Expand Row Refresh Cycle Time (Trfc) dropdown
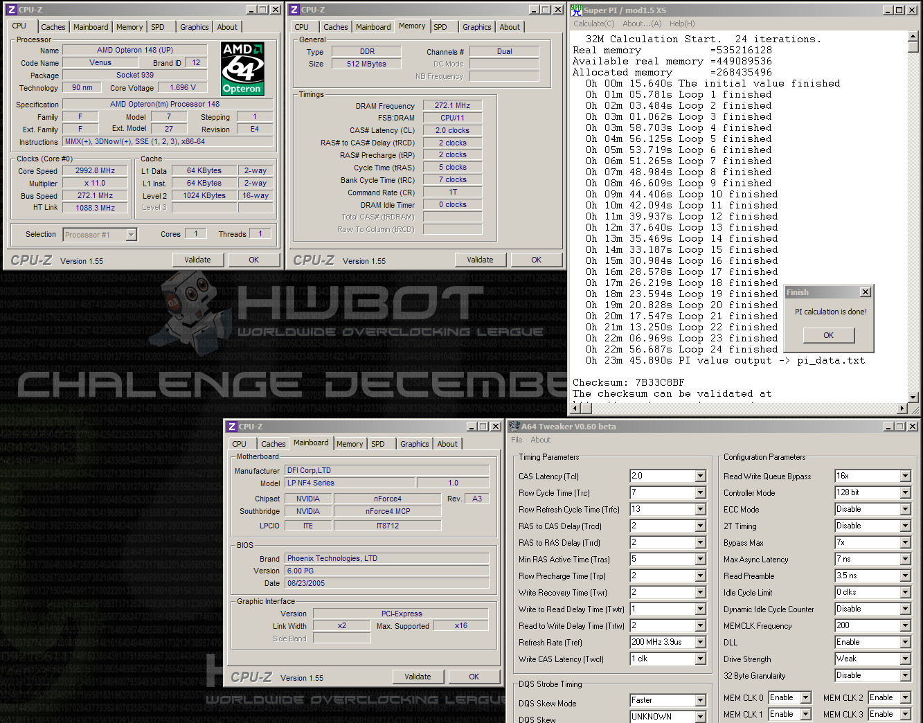 pos(701,510)
